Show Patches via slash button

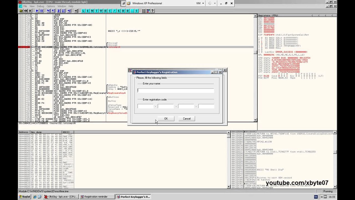[x=114, y=11]
